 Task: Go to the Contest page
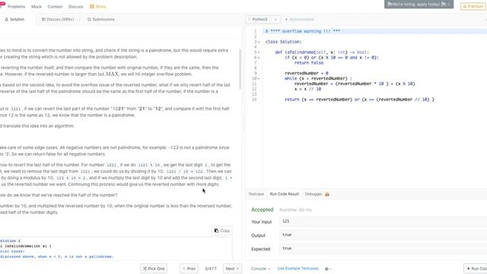click(x=55, y=7)
